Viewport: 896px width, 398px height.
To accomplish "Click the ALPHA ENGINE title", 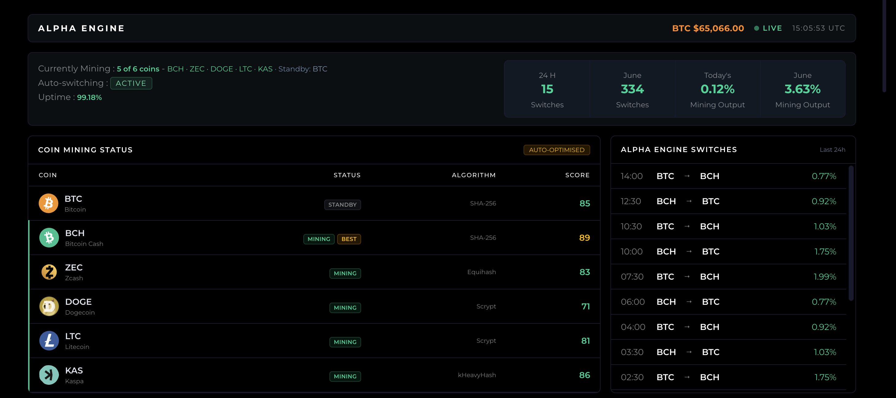I will (x=81, y=28).
